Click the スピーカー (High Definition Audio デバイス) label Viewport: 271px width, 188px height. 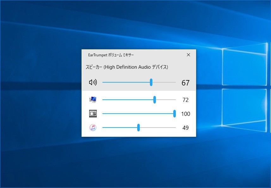tap(127, 67)
